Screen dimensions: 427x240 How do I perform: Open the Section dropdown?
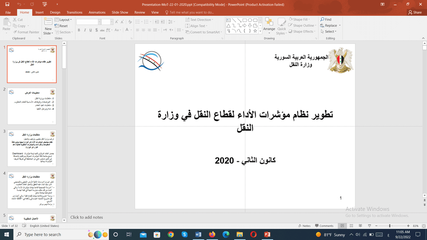click(64, 32)
